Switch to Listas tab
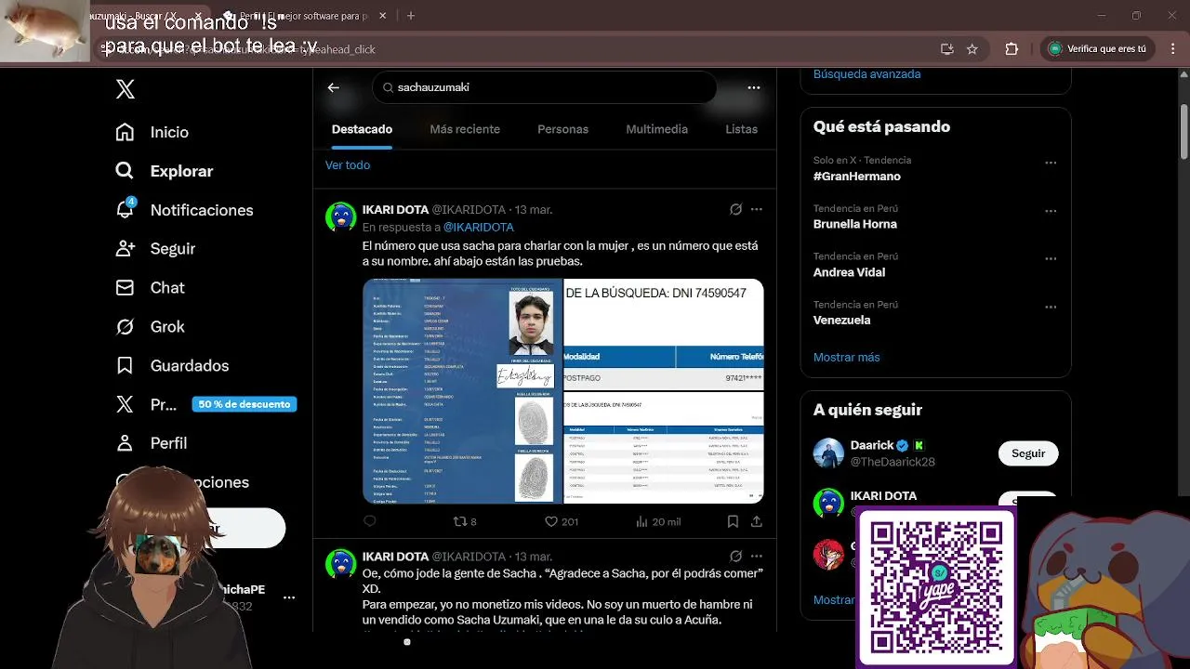The width and height of the screenshot is (1190, 669). click(x=741, y=129)
